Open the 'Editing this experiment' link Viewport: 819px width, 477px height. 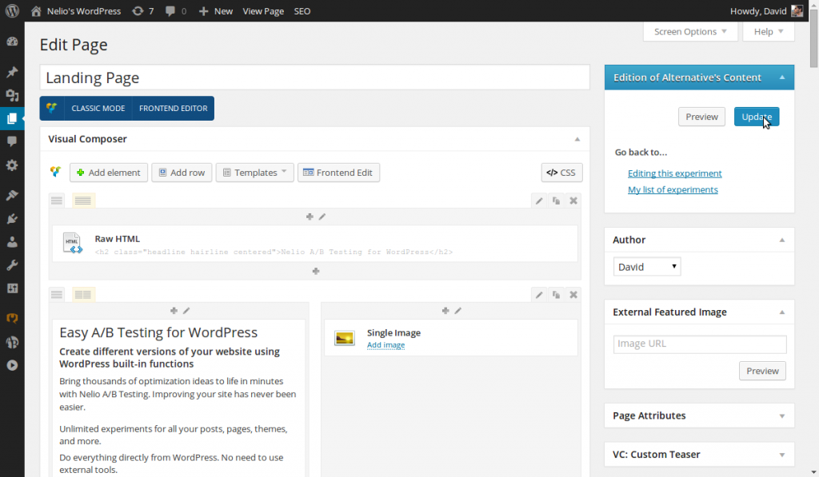pyautogui.click(x=674, y=173)
